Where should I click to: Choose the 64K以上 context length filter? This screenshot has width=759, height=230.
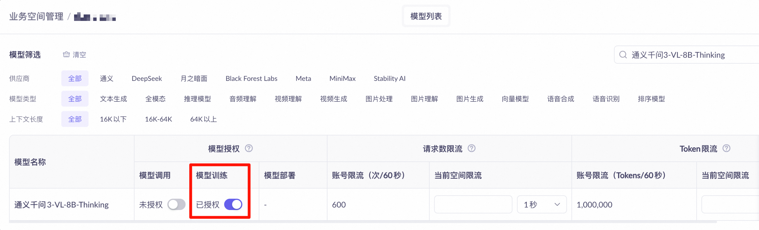tap(203, 119)
